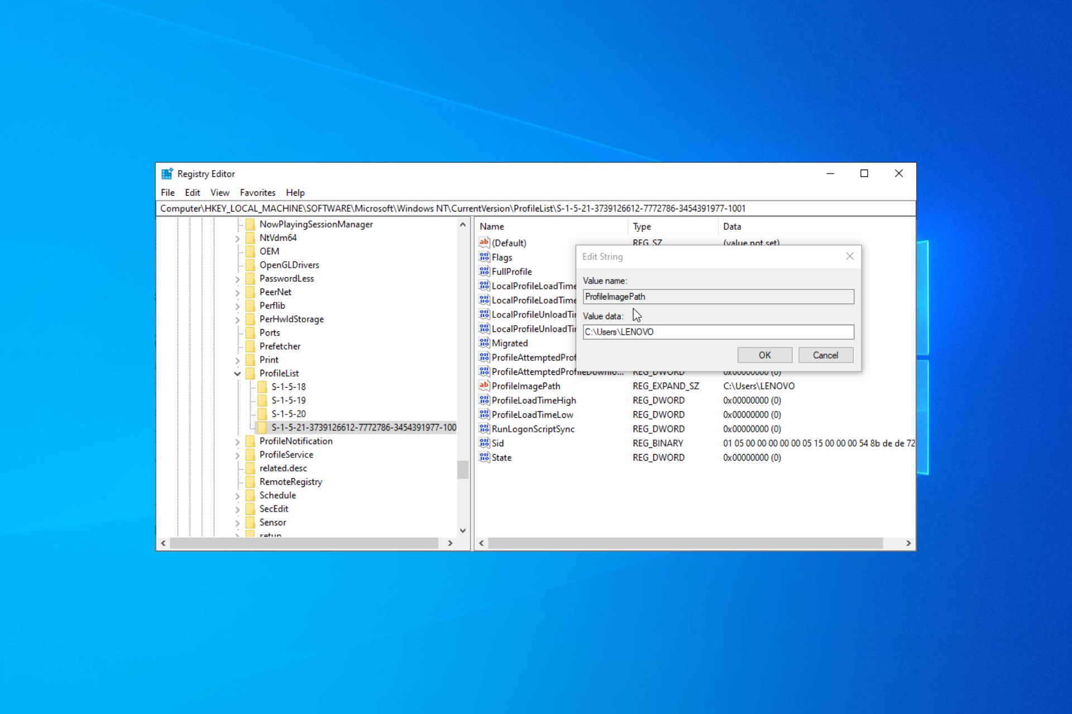Click the Type column header
This screenshot has width=1072, height=714.
[x=673, y=226]
